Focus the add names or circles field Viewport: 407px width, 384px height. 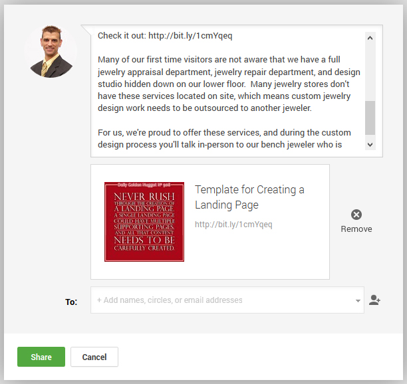pos(227,300)
